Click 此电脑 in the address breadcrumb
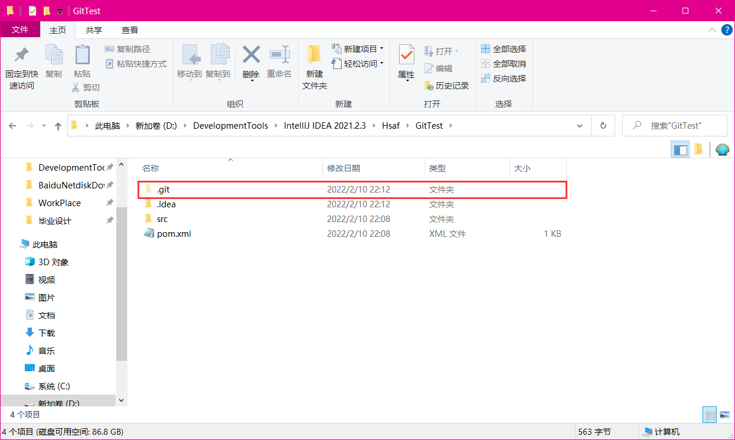Viewport: 735px width, 440px height. click(107, 126)
